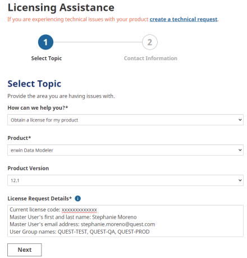
Task: Open the "Obtain a license for my product" dropdown
Action: pos(125,120)
